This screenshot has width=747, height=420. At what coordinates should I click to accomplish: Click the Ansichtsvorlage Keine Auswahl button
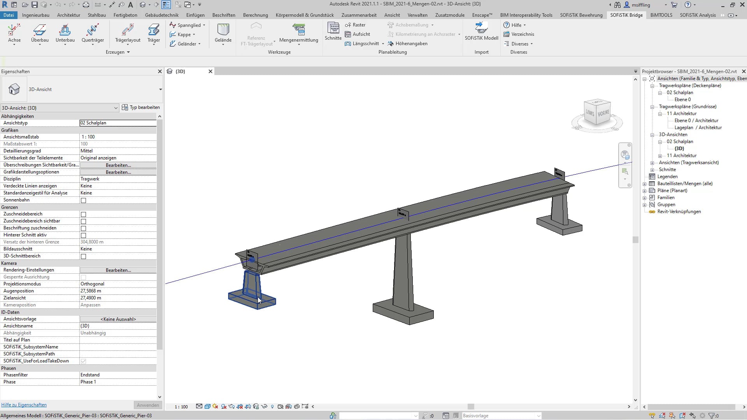coord(118,319)
